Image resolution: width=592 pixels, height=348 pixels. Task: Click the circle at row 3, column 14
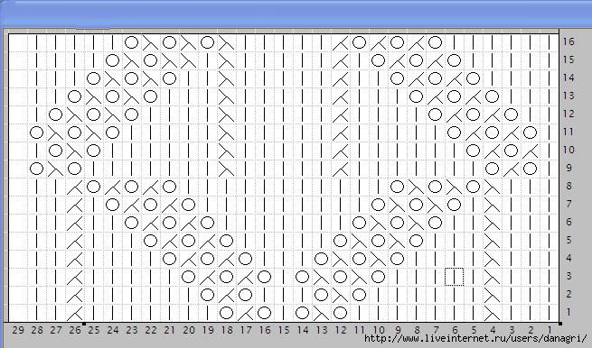[302, 277]
